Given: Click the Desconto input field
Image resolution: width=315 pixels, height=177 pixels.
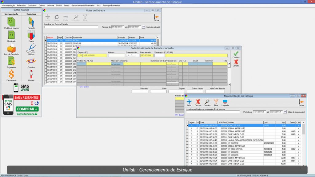Looking at the screenshot, I should 140,91.
